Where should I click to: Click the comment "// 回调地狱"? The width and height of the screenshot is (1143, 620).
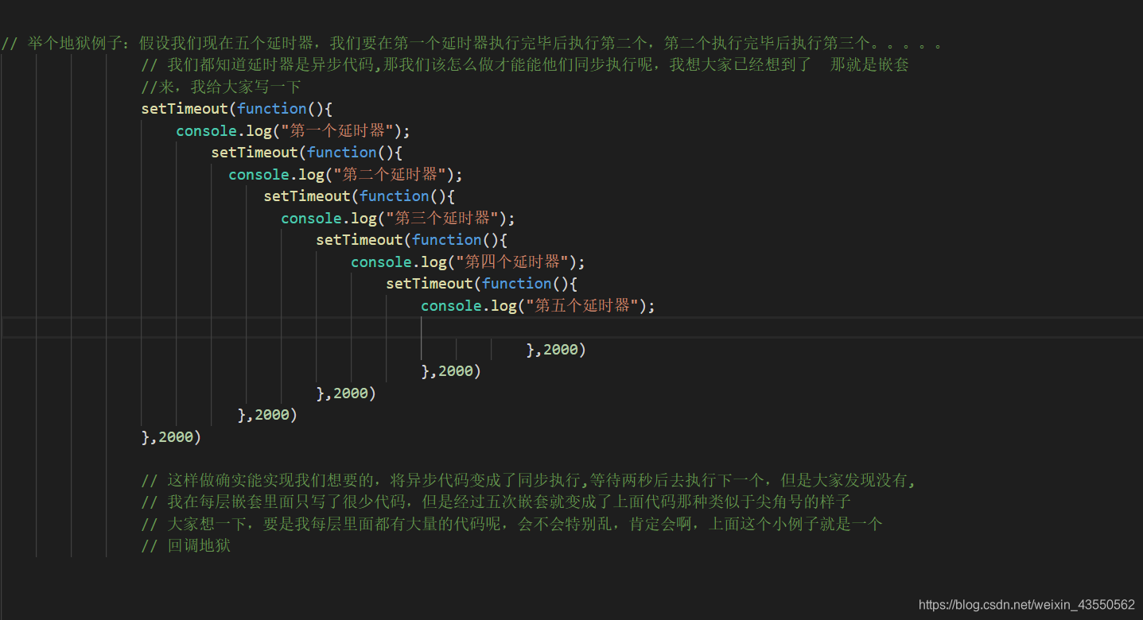[186, 546]
